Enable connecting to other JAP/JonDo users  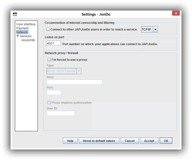(48, 30)
